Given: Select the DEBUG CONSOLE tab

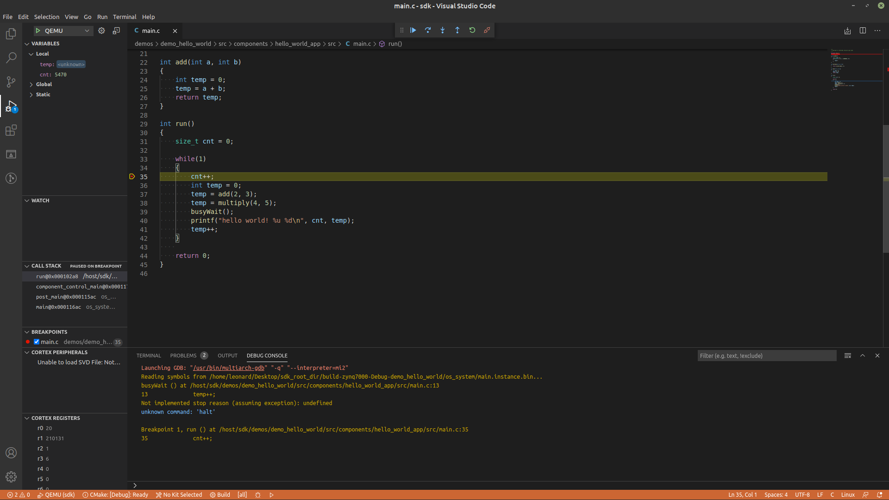Looking at the screenshot, I should click(268, 355).
